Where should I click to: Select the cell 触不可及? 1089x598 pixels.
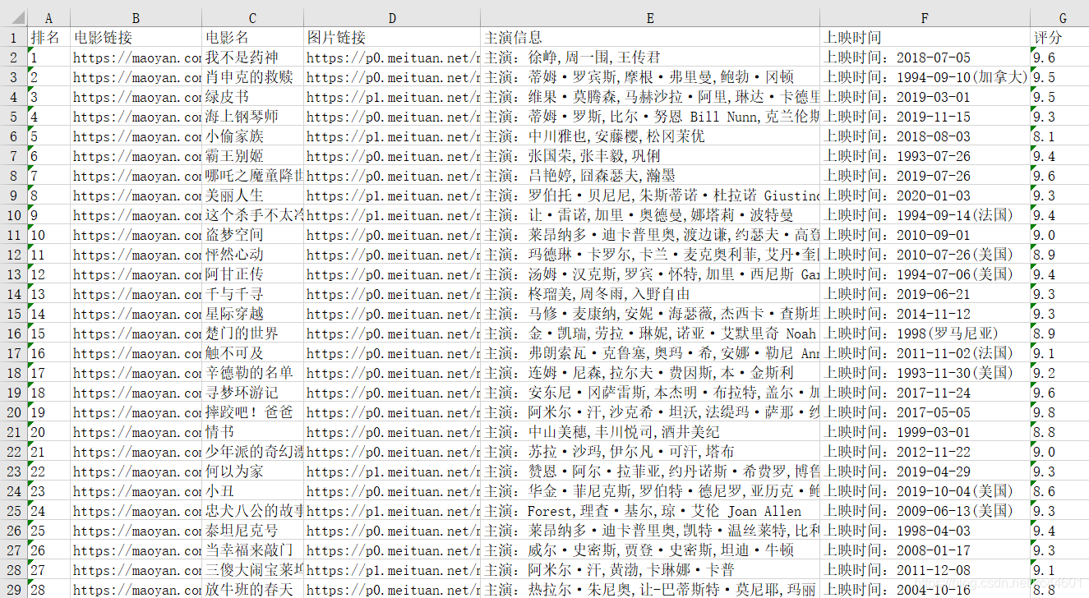click(x=252, y=353)
